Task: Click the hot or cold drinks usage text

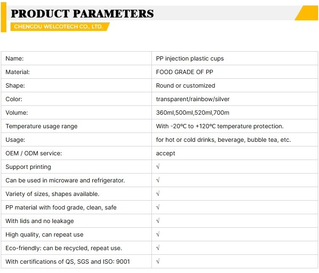Action: pyautogui.click(x=223, y=140)
